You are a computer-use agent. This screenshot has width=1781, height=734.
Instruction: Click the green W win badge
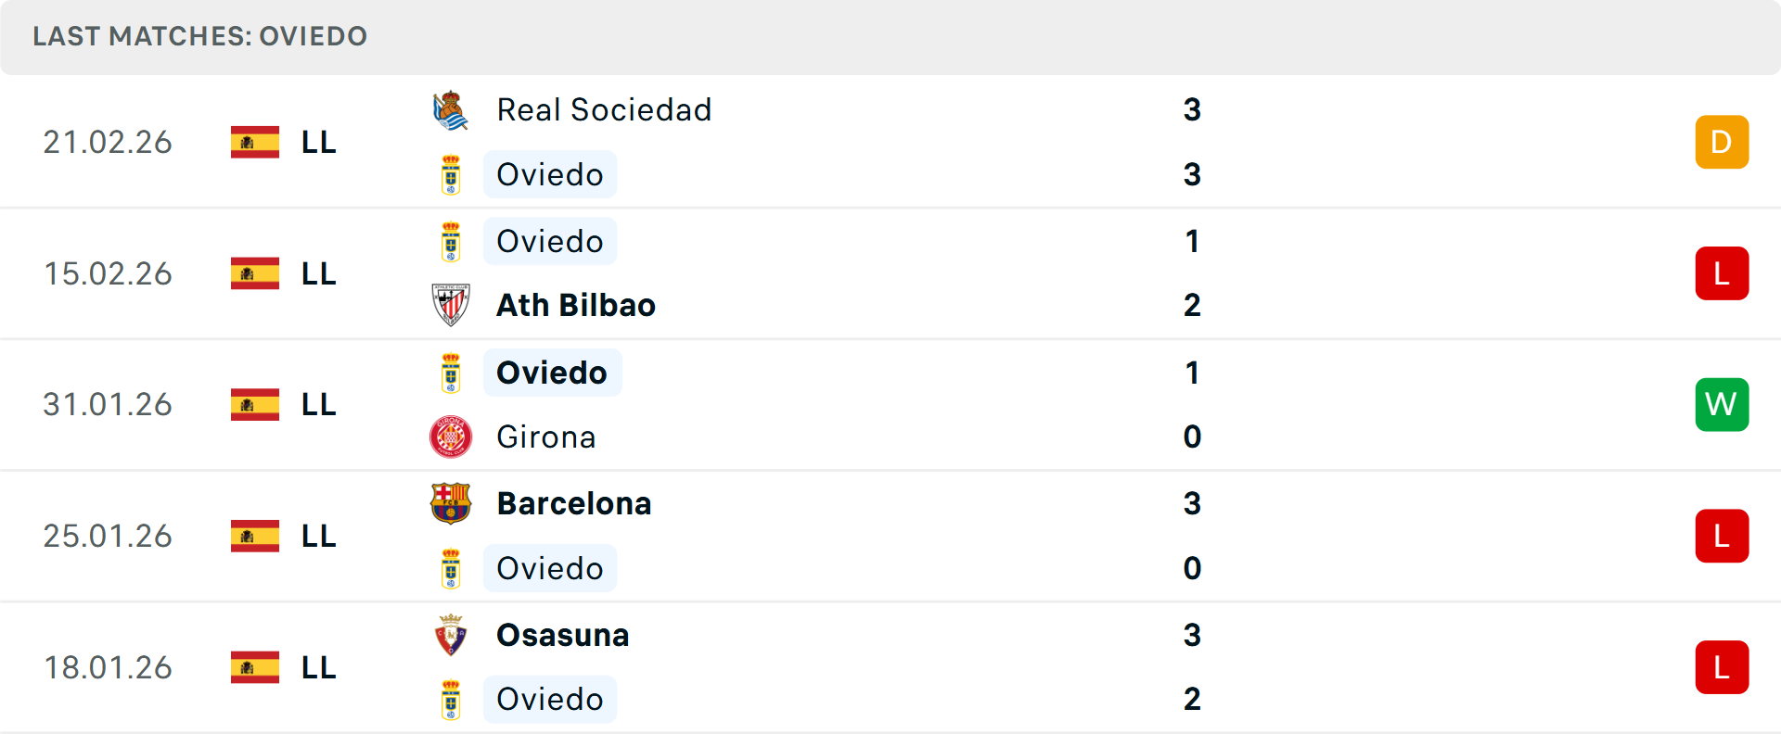pos(1722,404)
